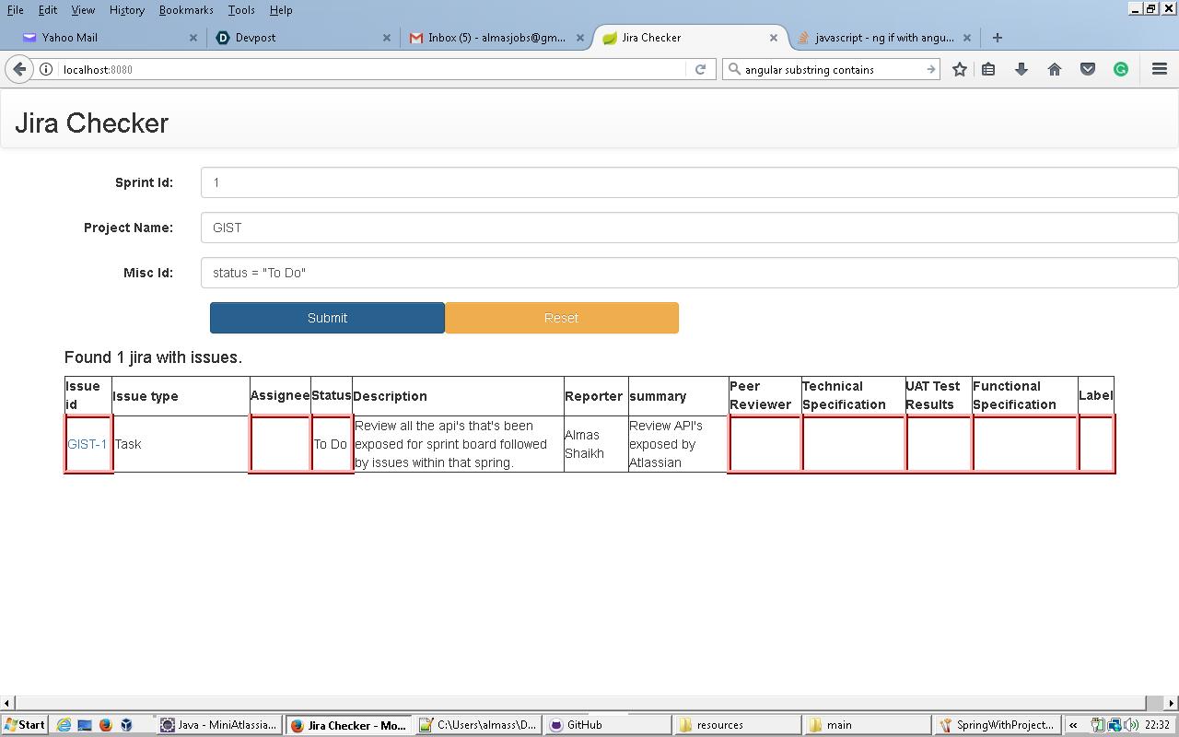Show site information for localhost
The height and width of the screenshot is (737, 1179).
tap(45, 69)
